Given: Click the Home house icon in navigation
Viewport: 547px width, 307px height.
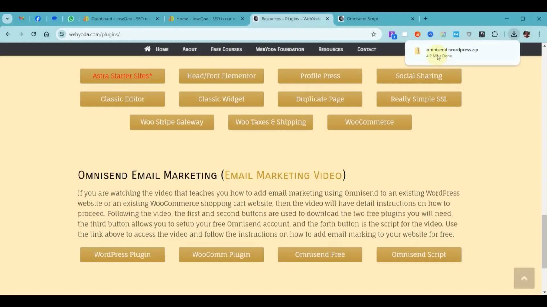Looking at the screenshot, I should tap(147, 49).
